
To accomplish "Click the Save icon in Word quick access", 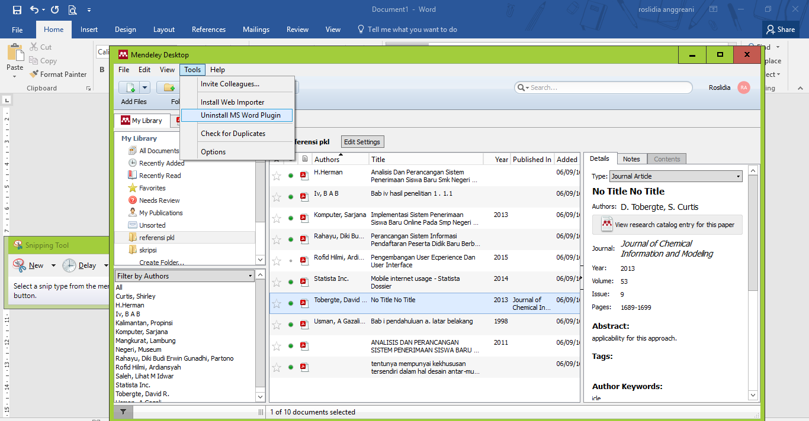I will [17, 9].
